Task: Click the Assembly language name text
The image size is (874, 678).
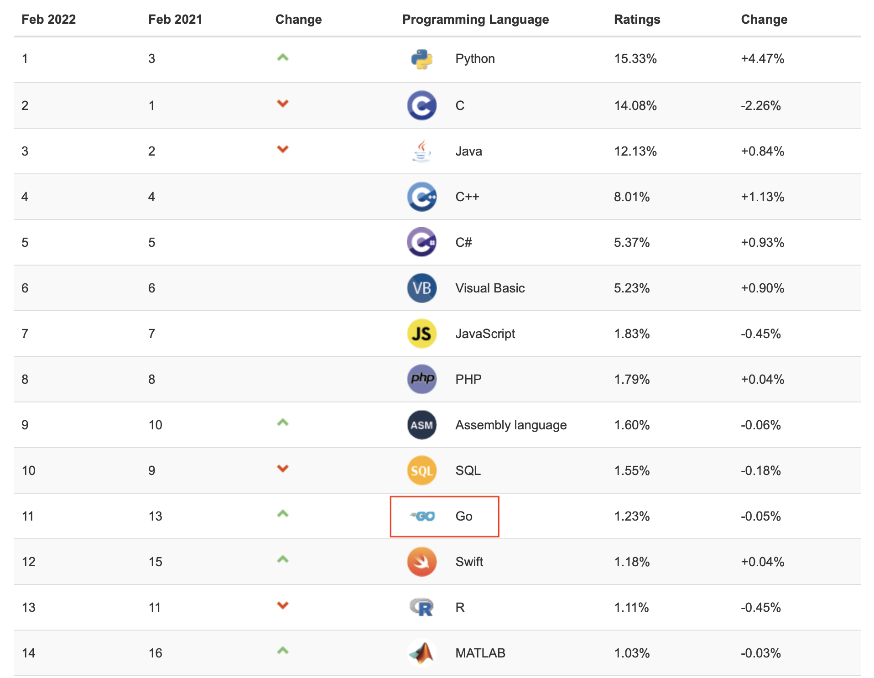Action: click(511, 425)
